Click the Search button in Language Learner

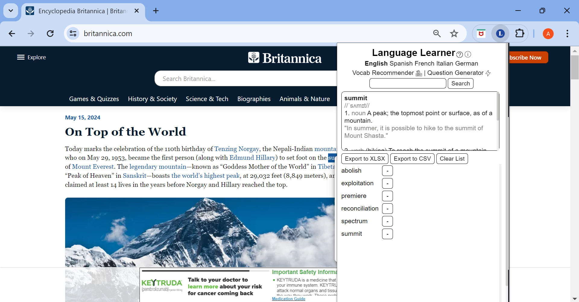(x=460, y=83)
